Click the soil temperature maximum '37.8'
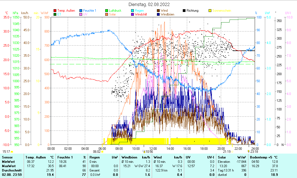The height and width of the screenshot is (178, 297). pos(275,166)
